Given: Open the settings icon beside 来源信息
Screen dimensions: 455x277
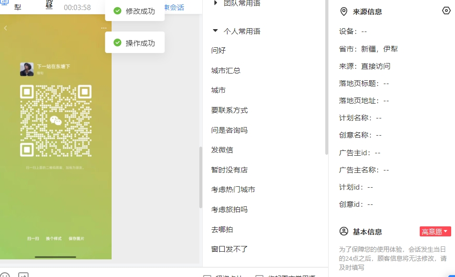Looking at the screenshot, I should pos(446,11).
